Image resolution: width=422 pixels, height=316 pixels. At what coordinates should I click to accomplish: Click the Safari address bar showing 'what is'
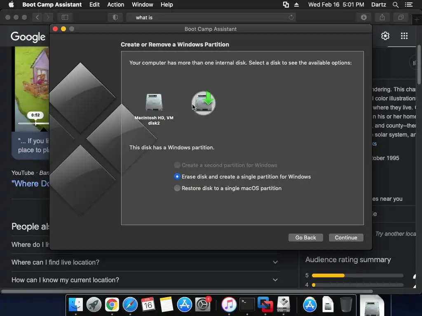click(x=211, y=17)
